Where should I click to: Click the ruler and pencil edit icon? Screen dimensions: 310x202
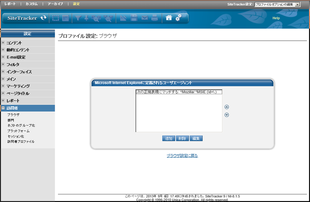coord(123,18)
